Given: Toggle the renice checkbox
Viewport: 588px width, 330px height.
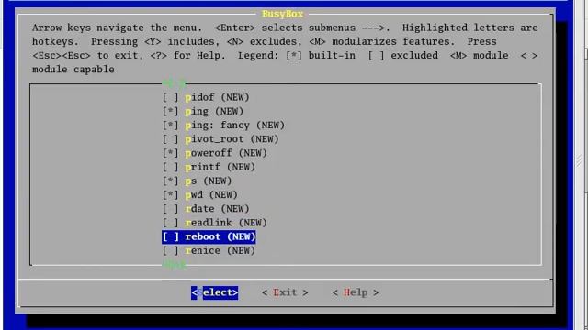Looking at the screenshot, I should [x=170, y=250].
